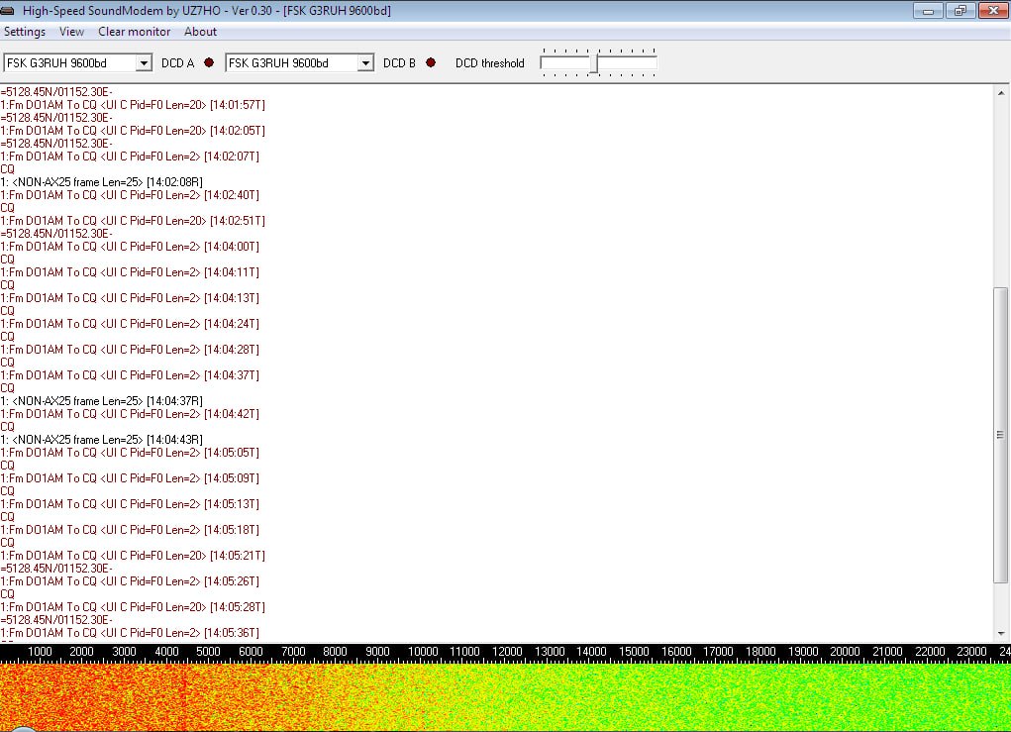Viewport: 1011px width, 732px height.
Task: Click the 5000 Hz mark on frequency scale
Action: [208, 652]
